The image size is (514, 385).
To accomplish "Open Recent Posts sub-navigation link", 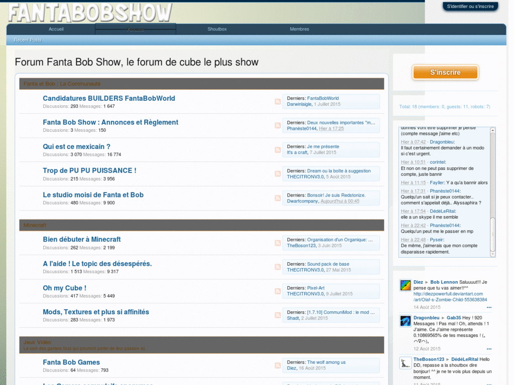I will 28,40.
